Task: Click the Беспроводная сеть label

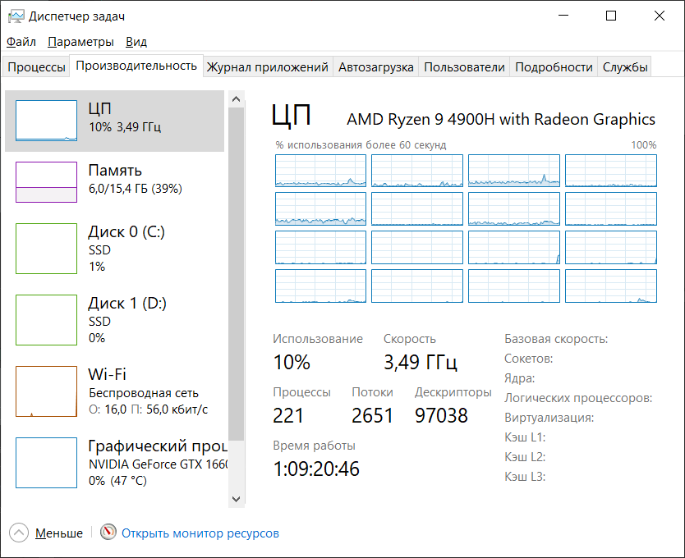Action: 144,393
